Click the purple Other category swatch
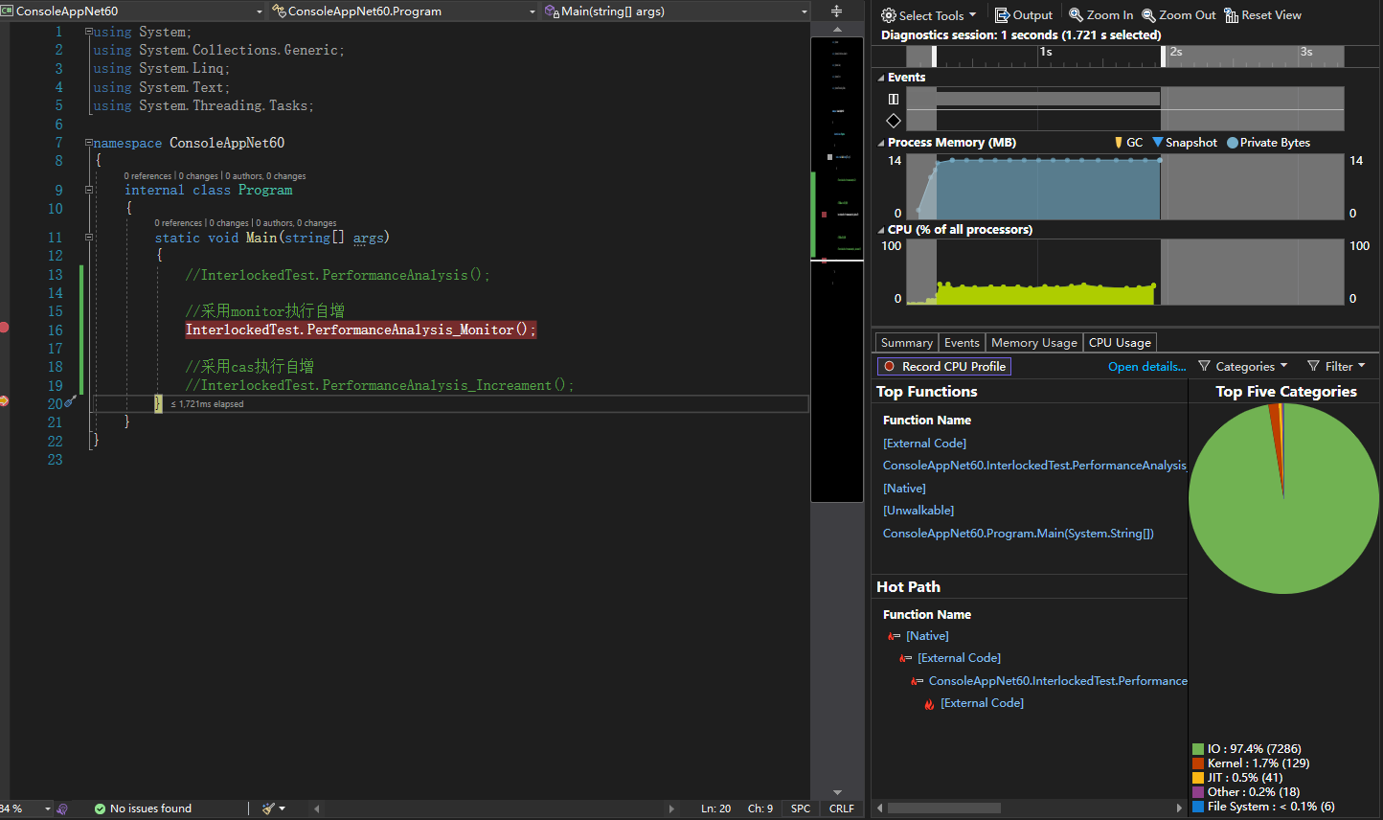This screenshot has width=1383, height=820. (x=1198, y=792)
